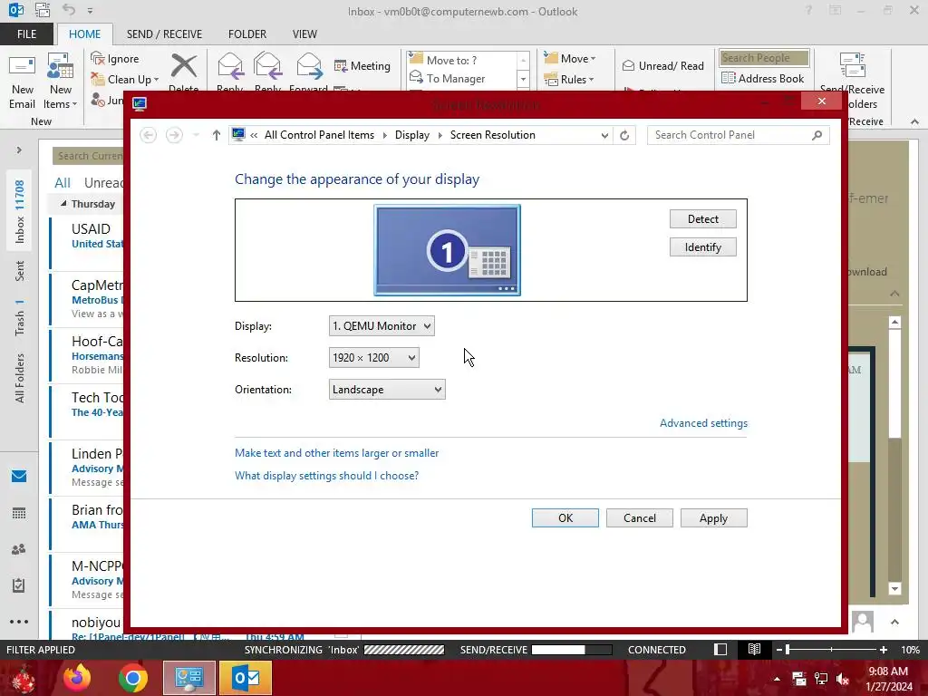This screenshot has width=928, height=696.
Task: Click the Search People field
Action: coord(764,57)
